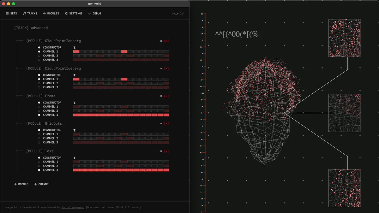This screenshot has width=379, height=213.
Task: Click the square icon beside GridDots module
Action: tap(161, 123)
